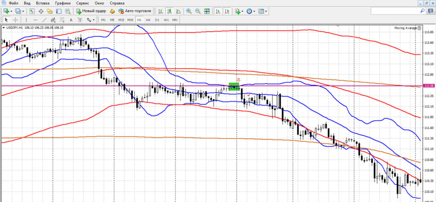
Task: Select the Trendline drawing tool
Action: (44, 20)
